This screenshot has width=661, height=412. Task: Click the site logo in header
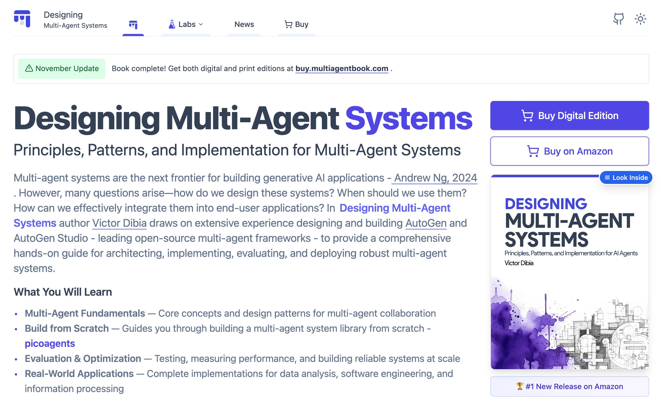[22, 19]
